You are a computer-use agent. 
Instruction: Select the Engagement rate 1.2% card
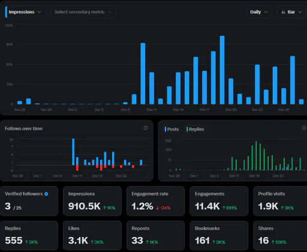click(155, 201)
